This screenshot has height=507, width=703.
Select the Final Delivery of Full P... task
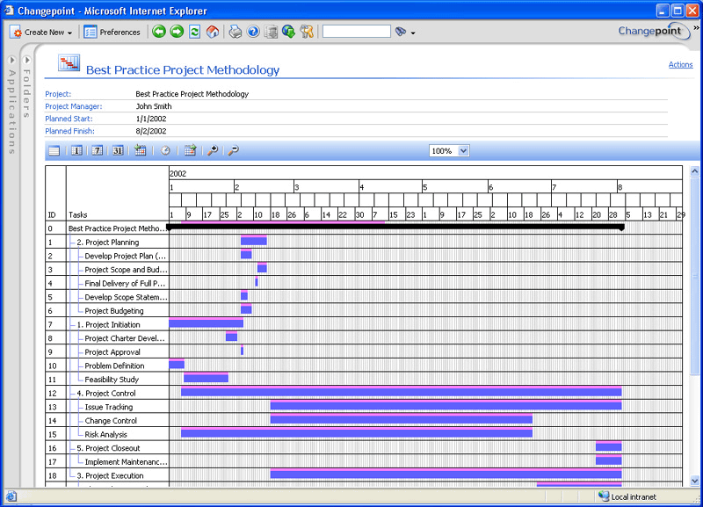coord(125,284)
